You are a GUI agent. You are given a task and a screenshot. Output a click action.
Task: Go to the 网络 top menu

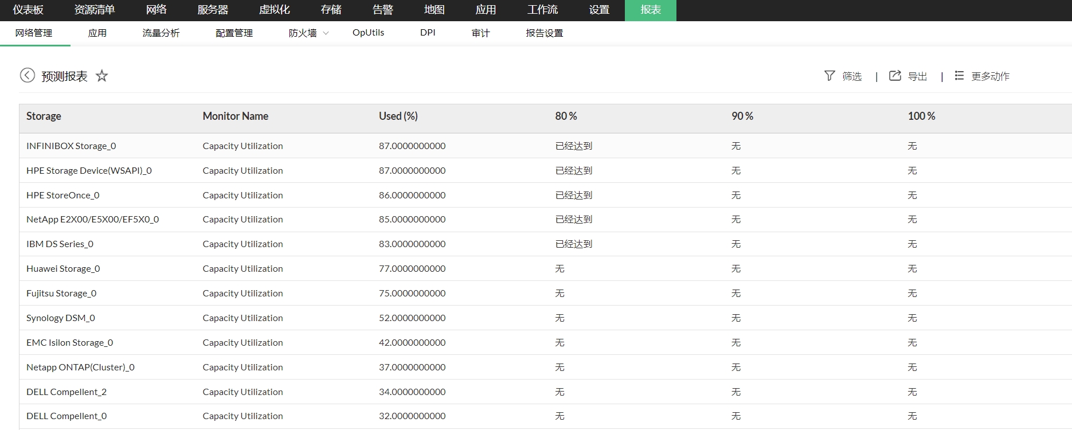tap(157, 10)
